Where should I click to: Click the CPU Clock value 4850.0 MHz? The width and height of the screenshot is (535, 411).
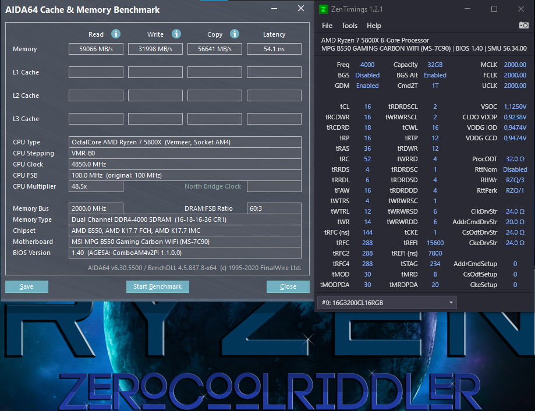[185, 164]
